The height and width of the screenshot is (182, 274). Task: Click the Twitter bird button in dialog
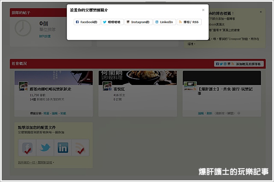coord(112,22)
